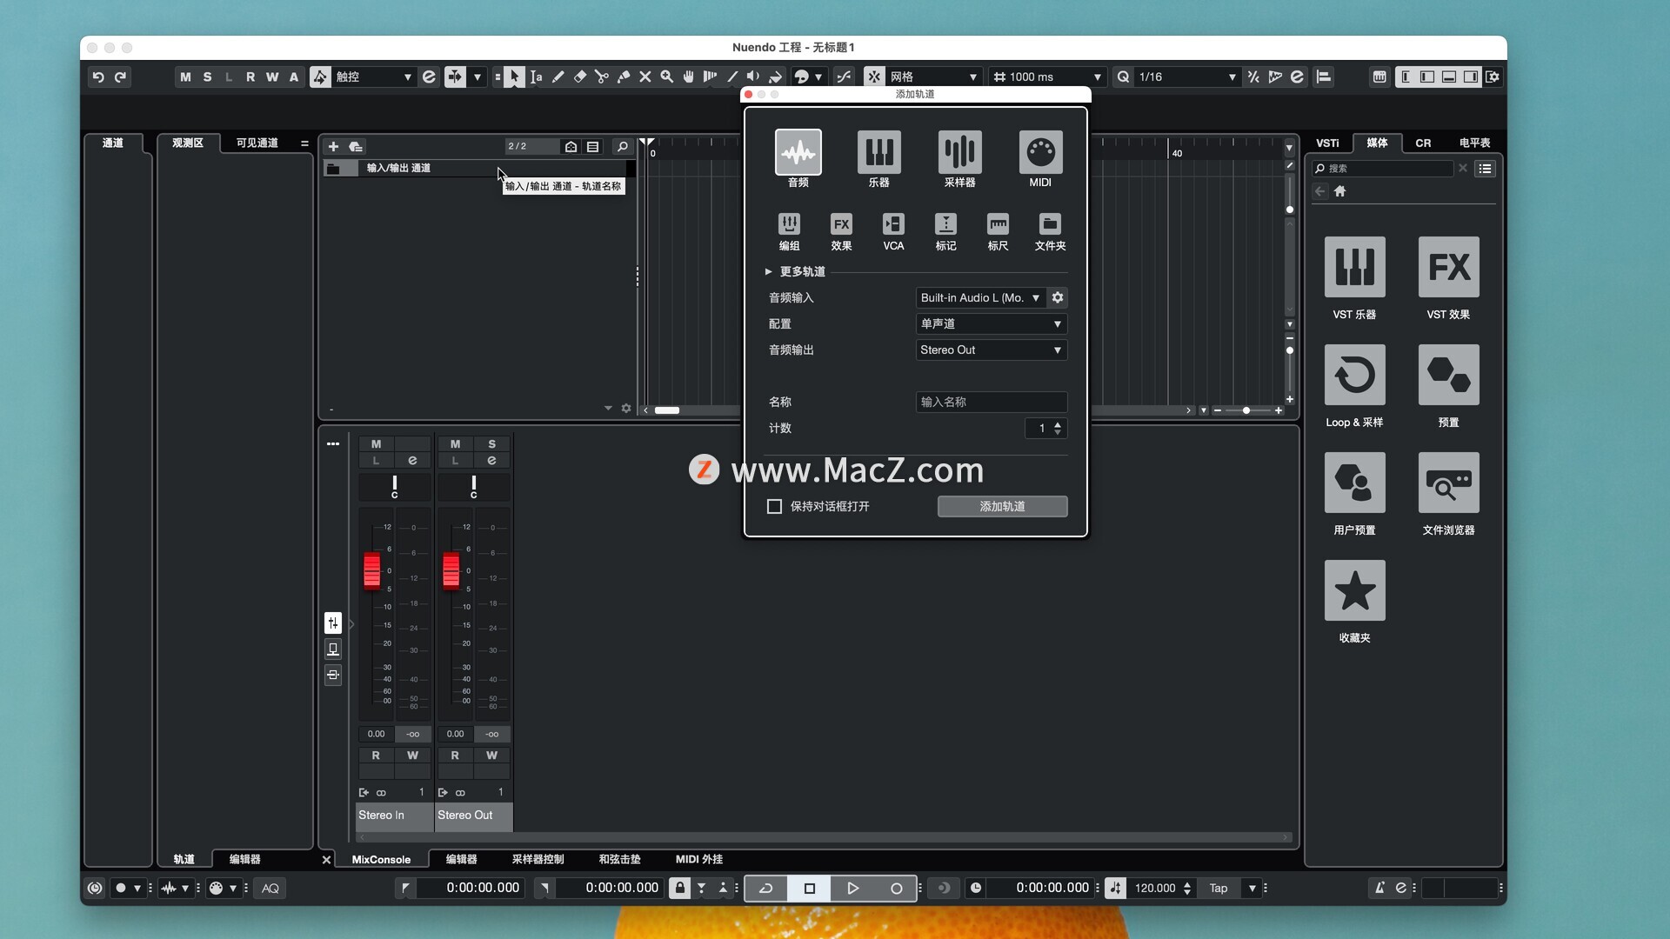Toggle the cycle loop transport button
Viewport: 1670px width, 939px height.
click(765, 888)
